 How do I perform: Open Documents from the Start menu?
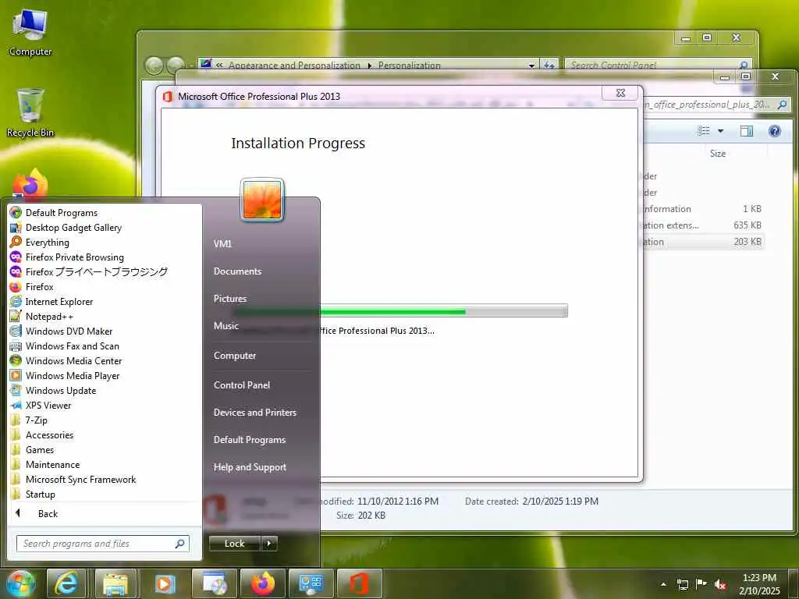(x=237, y=271)
